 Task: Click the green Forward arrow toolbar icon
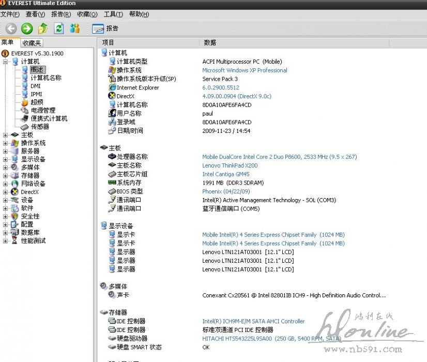coord(27,28)
